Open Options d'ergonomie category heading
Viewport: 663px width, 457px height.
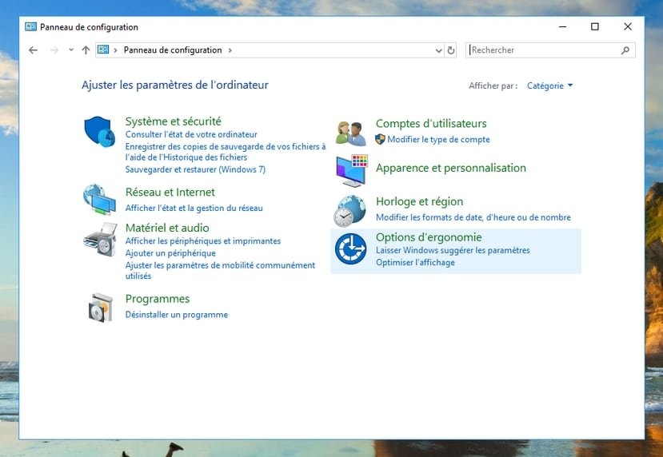coord(429,237)
